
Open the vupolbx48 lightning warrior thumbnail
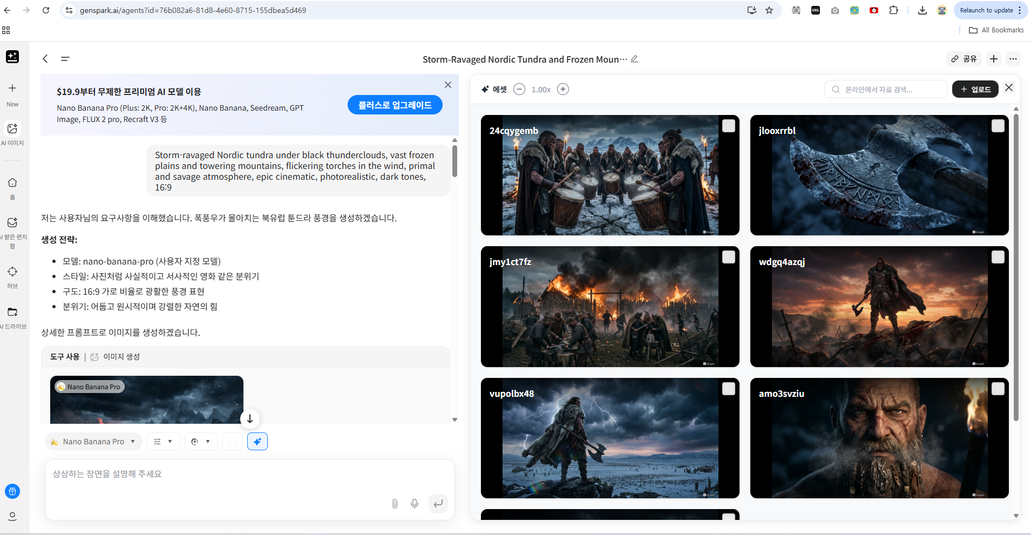click(x=610, y=438)
